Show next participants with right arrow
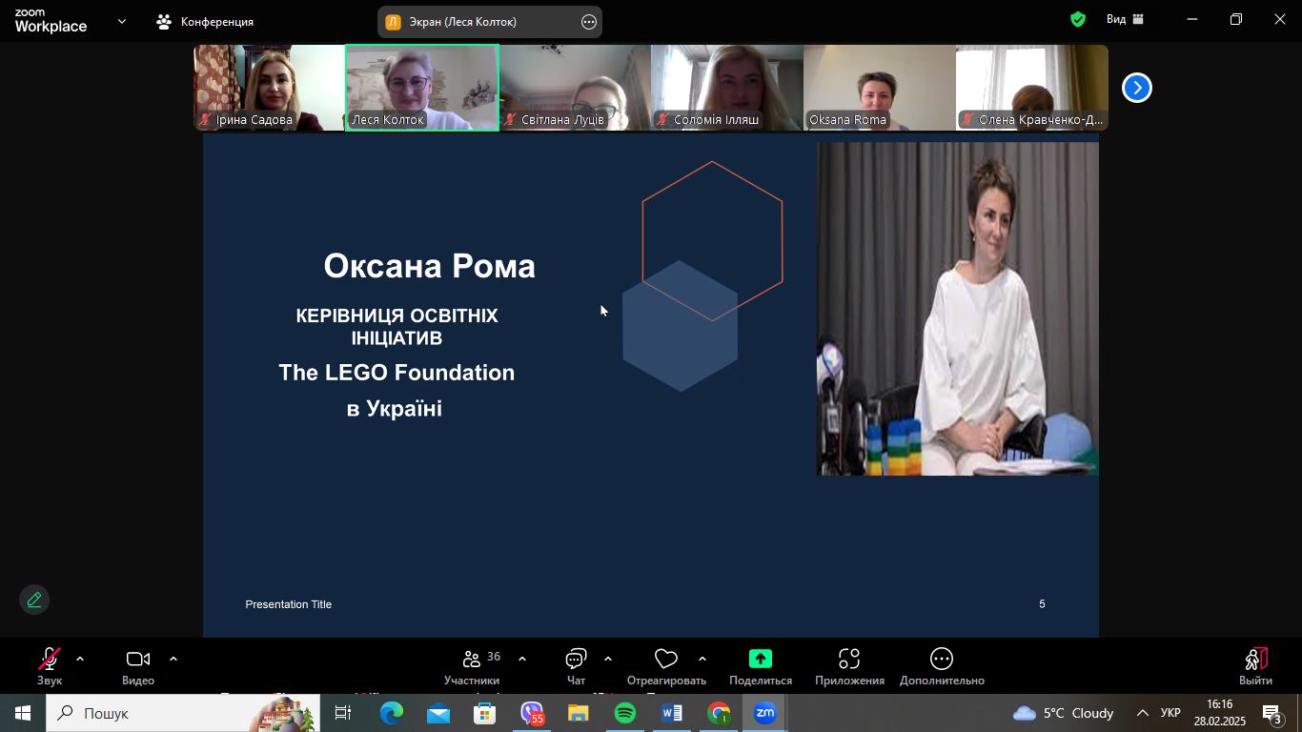The image size is (1302, 732). click(x=1136, y=88)
